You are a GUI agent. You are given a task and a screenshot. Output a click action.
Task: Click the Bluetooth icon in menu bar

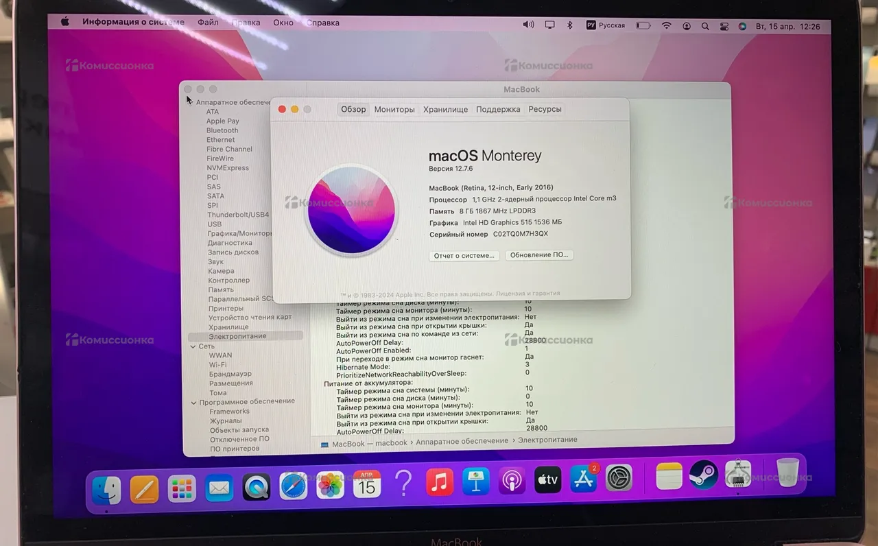point(569,25)
